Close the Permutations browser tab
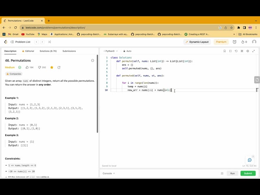 pyautogui.click(x=42, y=21)
